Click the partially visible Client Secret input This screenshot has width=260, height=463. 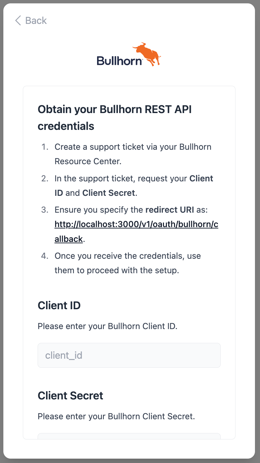(129, 436)
